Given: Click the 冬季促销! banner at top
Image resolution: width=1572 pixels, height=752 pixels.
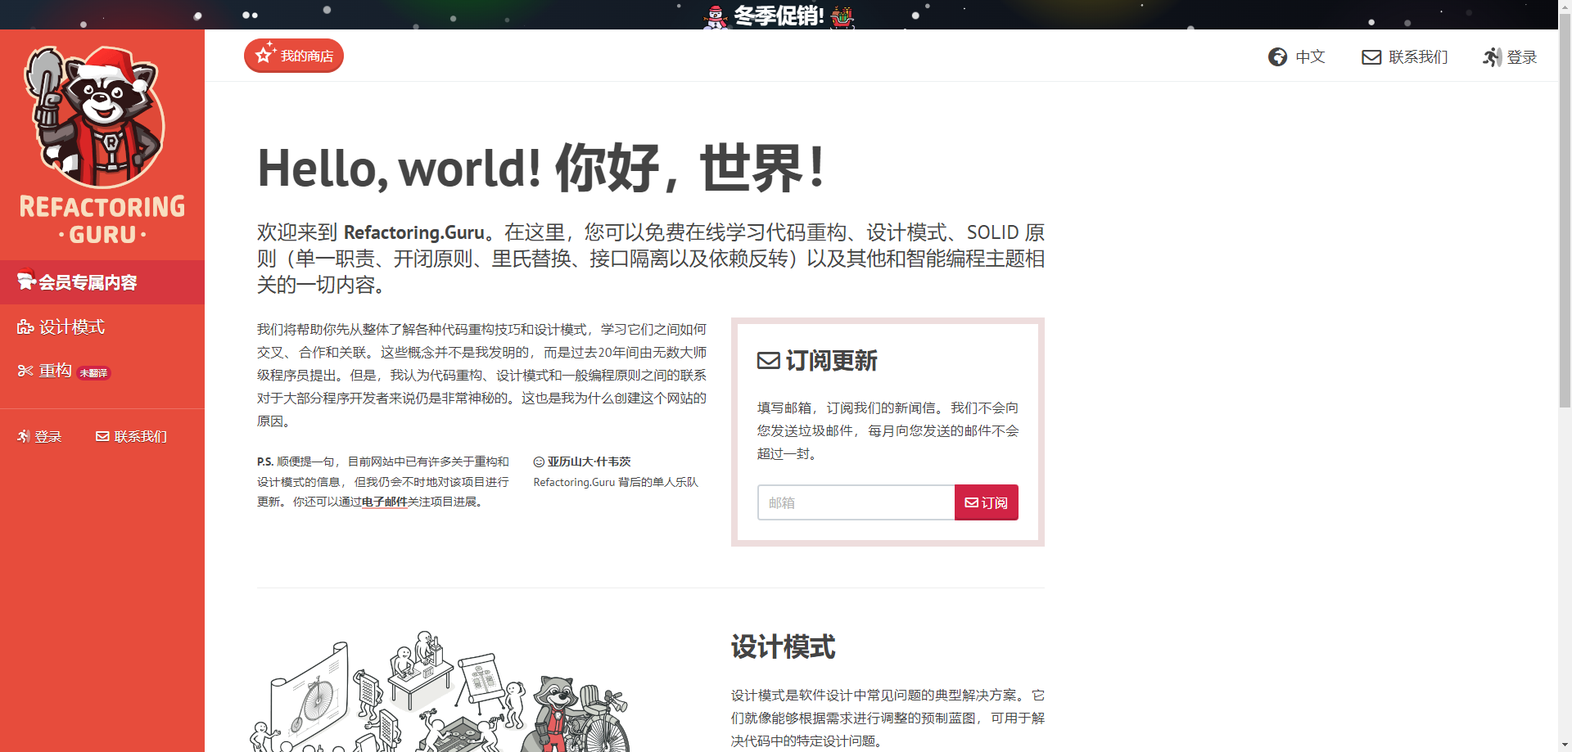Looking at the screenshot, I should point(779,15).
